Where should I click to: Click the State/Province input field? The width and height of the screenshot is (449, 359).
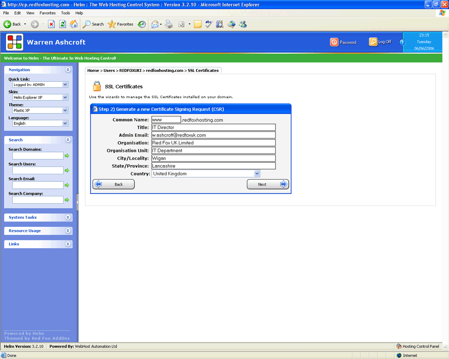pyautogui.click(x=214, y=166)
